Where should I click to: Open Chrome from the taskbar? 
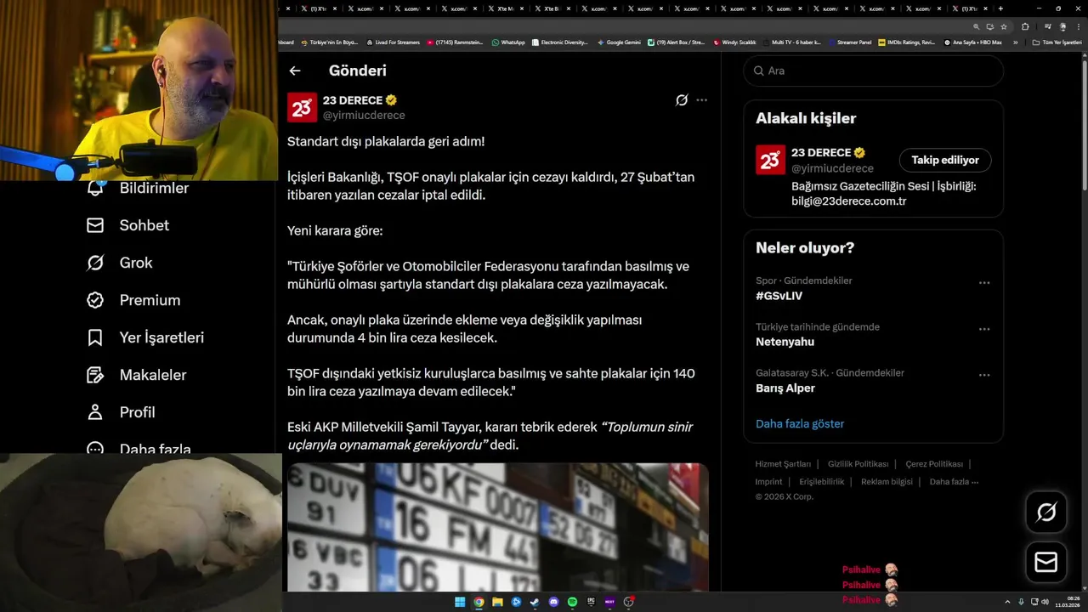coord(479,602)
